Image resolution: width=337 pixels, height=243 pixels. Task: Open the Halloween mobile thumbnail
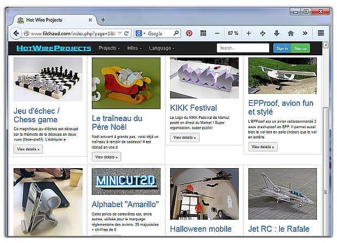pyautogui.click(x=204, y=194)
